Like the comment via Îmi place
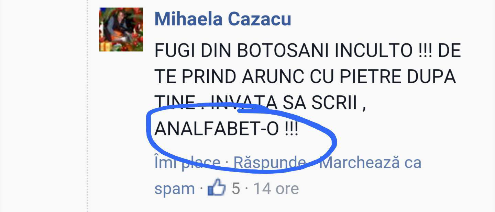The height and width of the screenshot is (212, 495). click(187, 162)
